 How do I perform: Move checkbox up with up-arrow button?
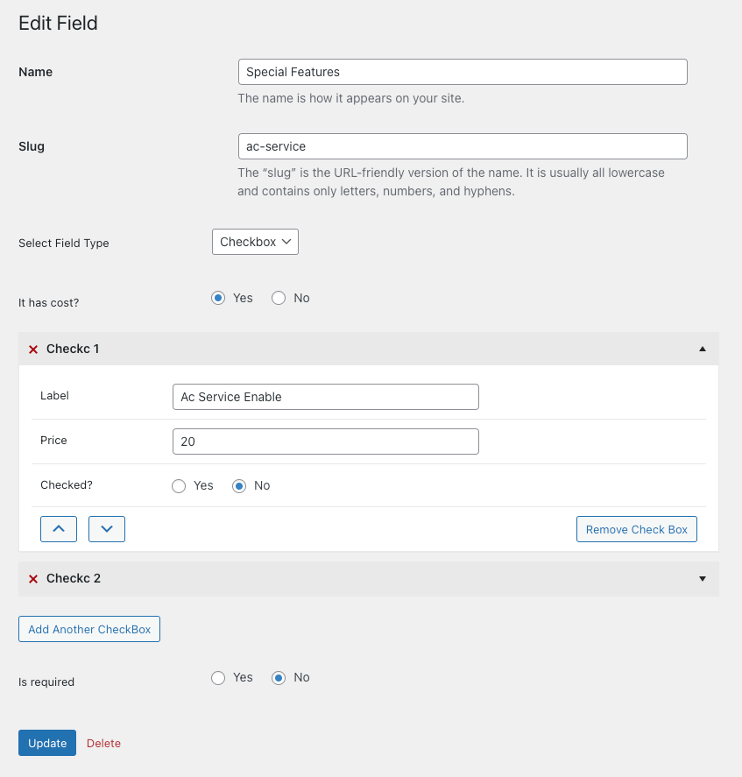59,529
